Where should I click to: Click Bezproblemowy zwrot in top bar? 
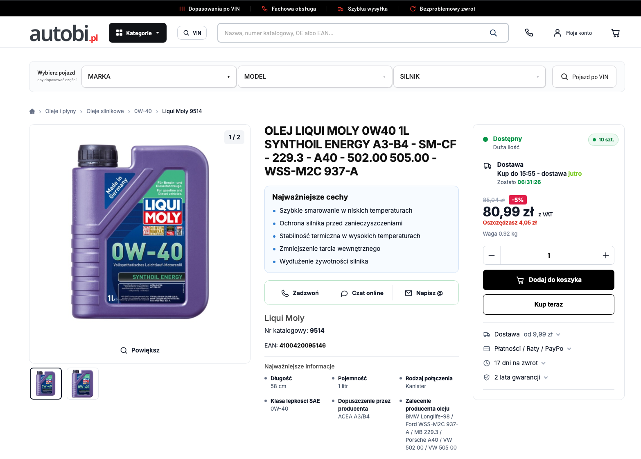(443, 9)
